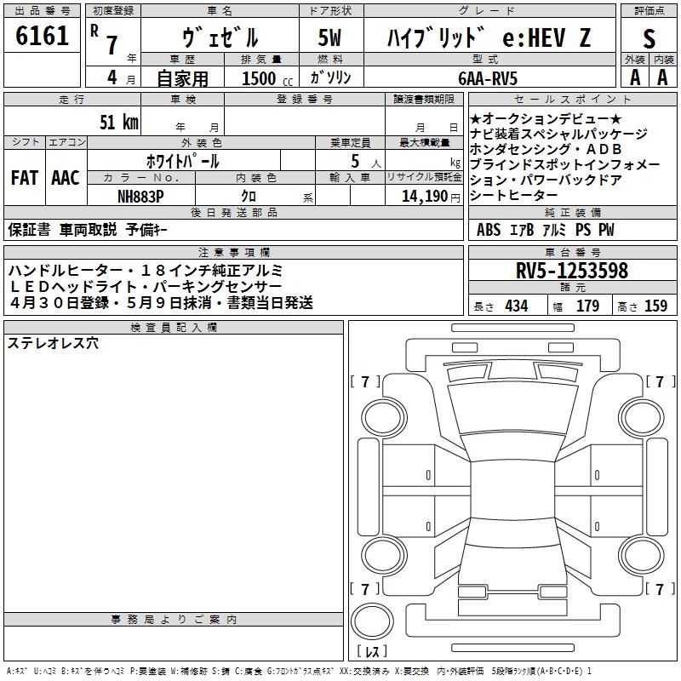Select ABS in genuine equipment
This screenshot has height=681, width=681.
489,230
